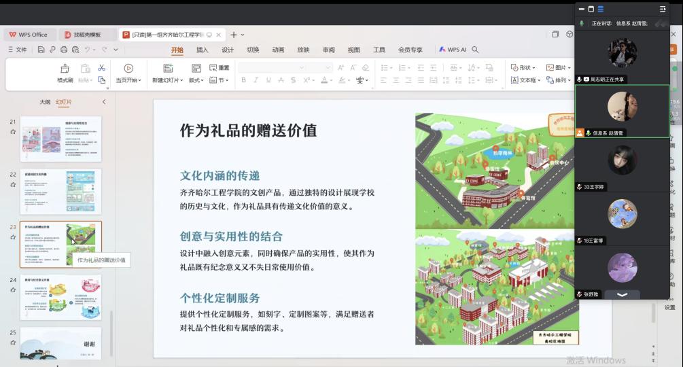Click the Format Painter (格式刷) icon

(65, 69)
